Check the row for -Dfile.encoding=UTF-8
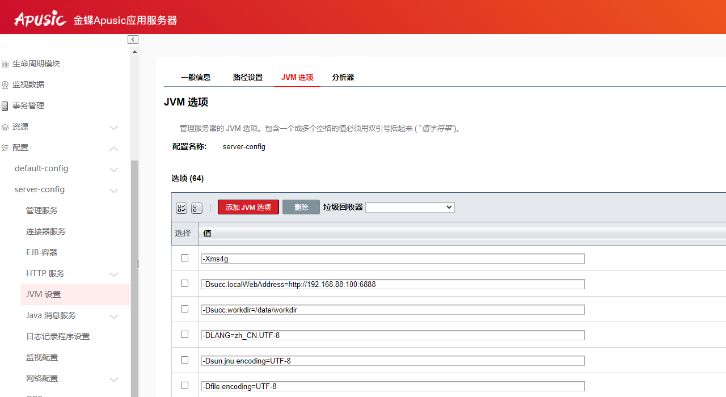This screenshot has height=397, width=726. click(x=184, y=385)
